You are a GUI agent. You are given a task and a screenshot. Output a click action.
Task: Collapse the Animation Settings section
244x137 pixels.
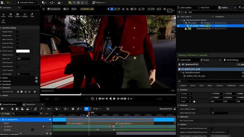(x=1, y=28)
